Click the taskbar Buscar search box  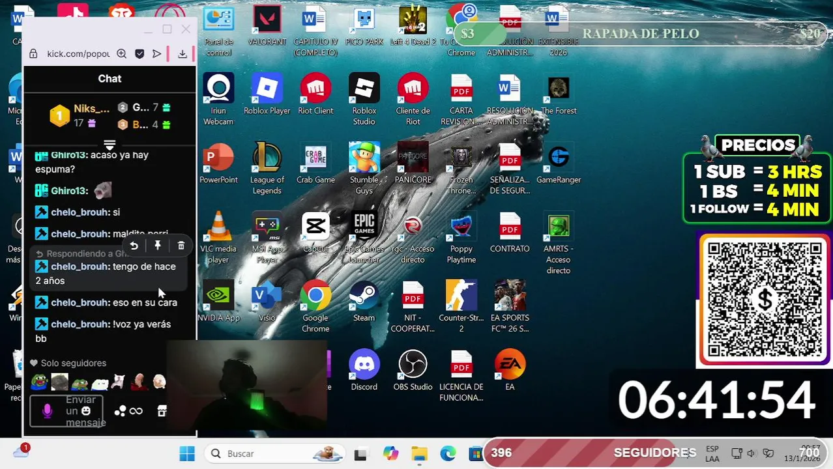coord(274,453)
